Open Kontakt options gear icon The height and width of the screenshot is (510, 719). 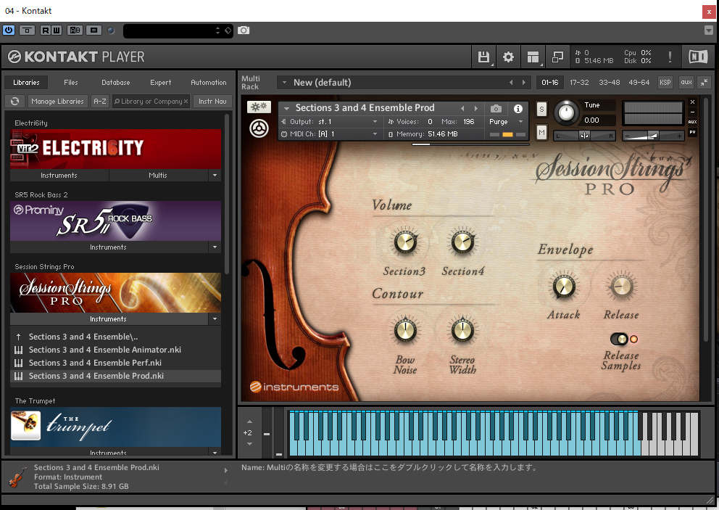click(x=508, y=57)
